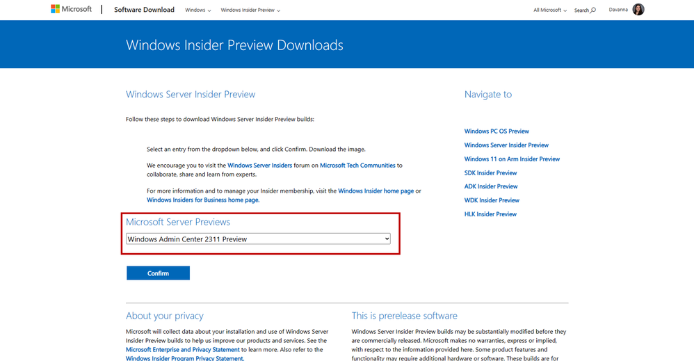Navigate to Windows 11 on Arm Insider Preview
694x361 pixels.
pyautogui.click(x=512, y=159)
